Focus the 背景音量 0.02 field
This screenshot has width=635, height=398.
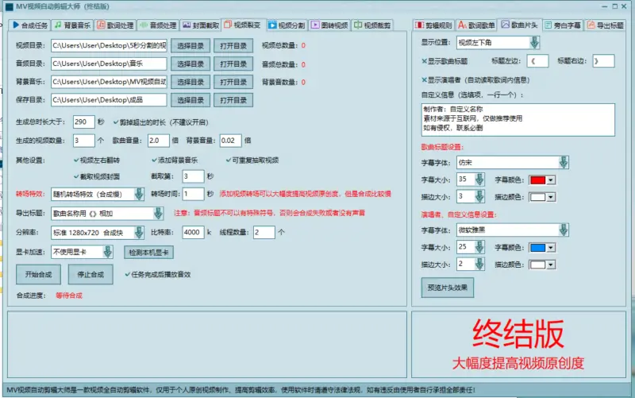click(x=230, y=141)
